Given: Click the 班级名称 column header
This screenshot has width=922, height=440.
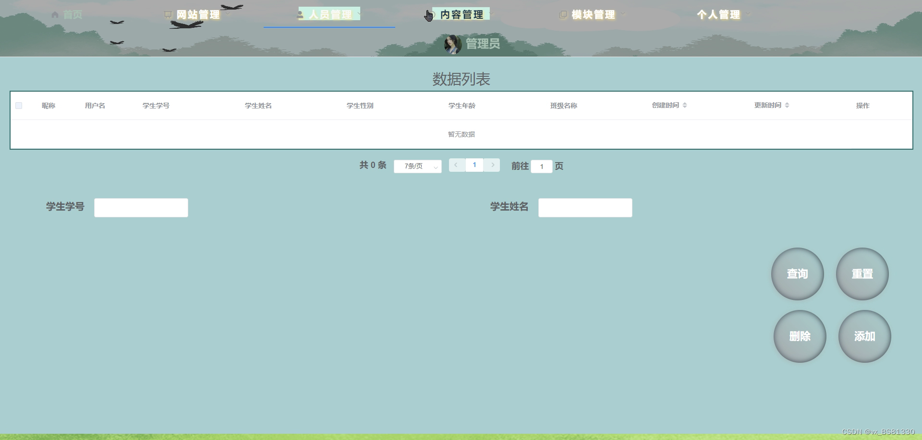Looking at the screenshot, I should pos(564,106).
